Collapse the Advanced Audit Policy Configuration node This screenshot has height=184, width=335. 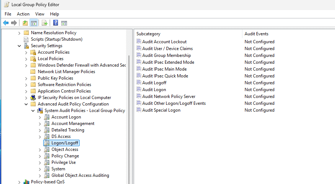pos(26,104)
